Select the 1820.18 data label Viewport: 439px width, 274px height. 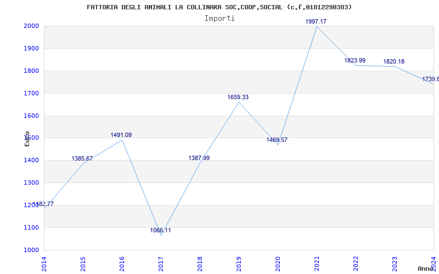tap(393, 61)
